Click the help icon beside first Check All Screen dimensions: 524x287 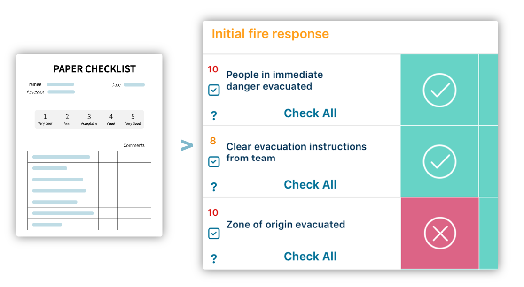coord(214,114)
